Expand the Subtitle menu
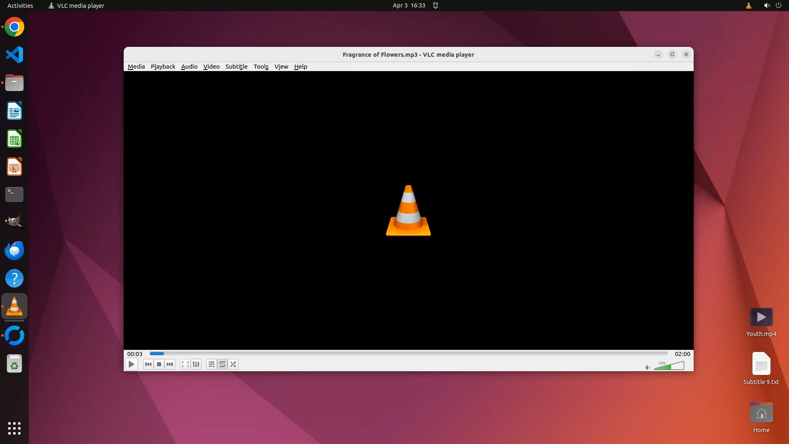The width and height of the screenshot is (789, 444). pos(236,67)
